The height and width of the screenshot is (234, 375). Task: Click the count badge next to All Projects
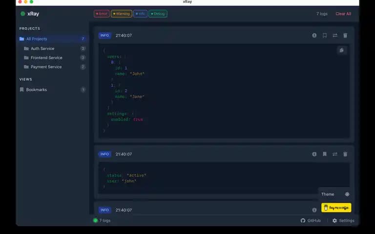83,39
